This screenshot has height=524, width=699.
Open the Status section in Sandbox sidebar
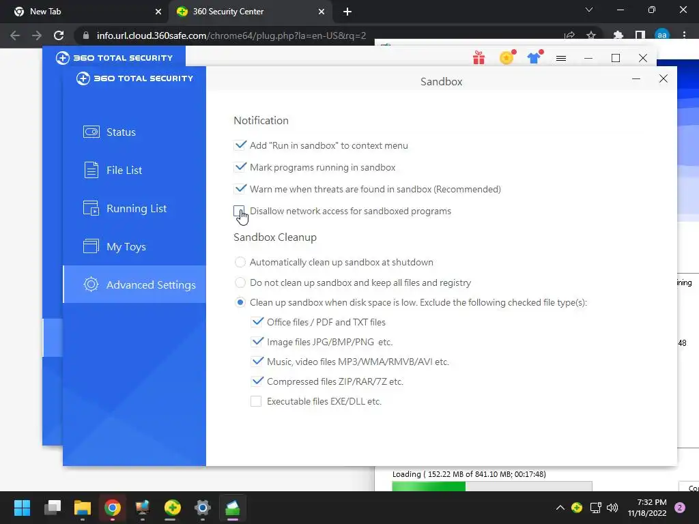point(134,132)
